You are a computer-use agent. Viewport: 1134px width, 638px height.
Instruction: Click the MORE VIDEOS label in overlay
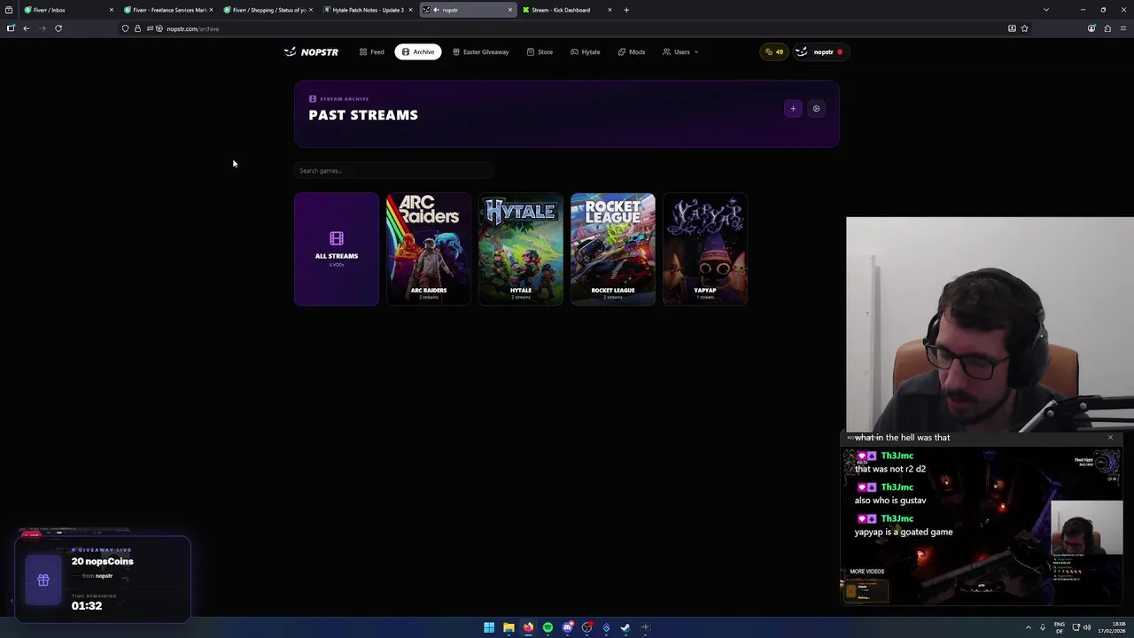click(x=866, y=572)
